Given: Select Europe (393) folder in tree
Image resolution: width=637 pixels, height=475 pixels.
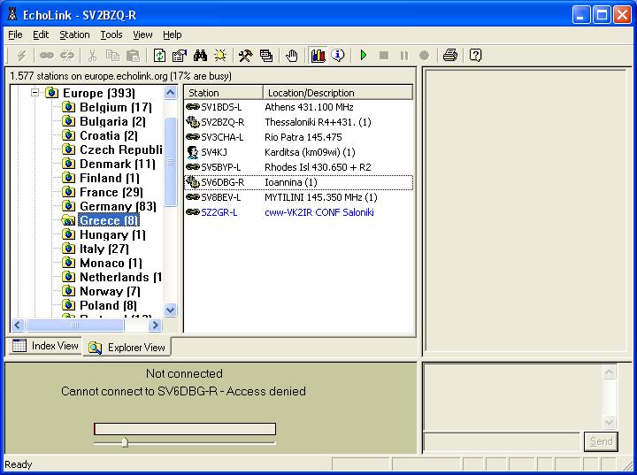Looking at the screenshot, I should point(99,93).
